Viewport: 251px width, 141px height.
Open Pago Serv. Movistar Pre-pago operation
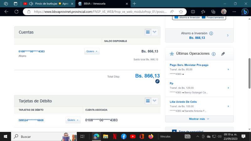tap(189, 65)
